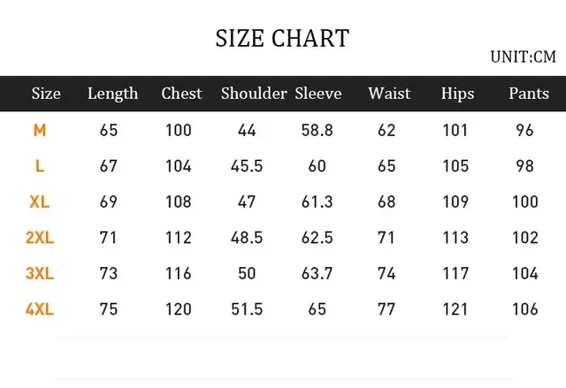Image resolution: width=566 pixels, height=388 pixels.
Task: Select the M size row label
Action: click(x=40, y=130)
